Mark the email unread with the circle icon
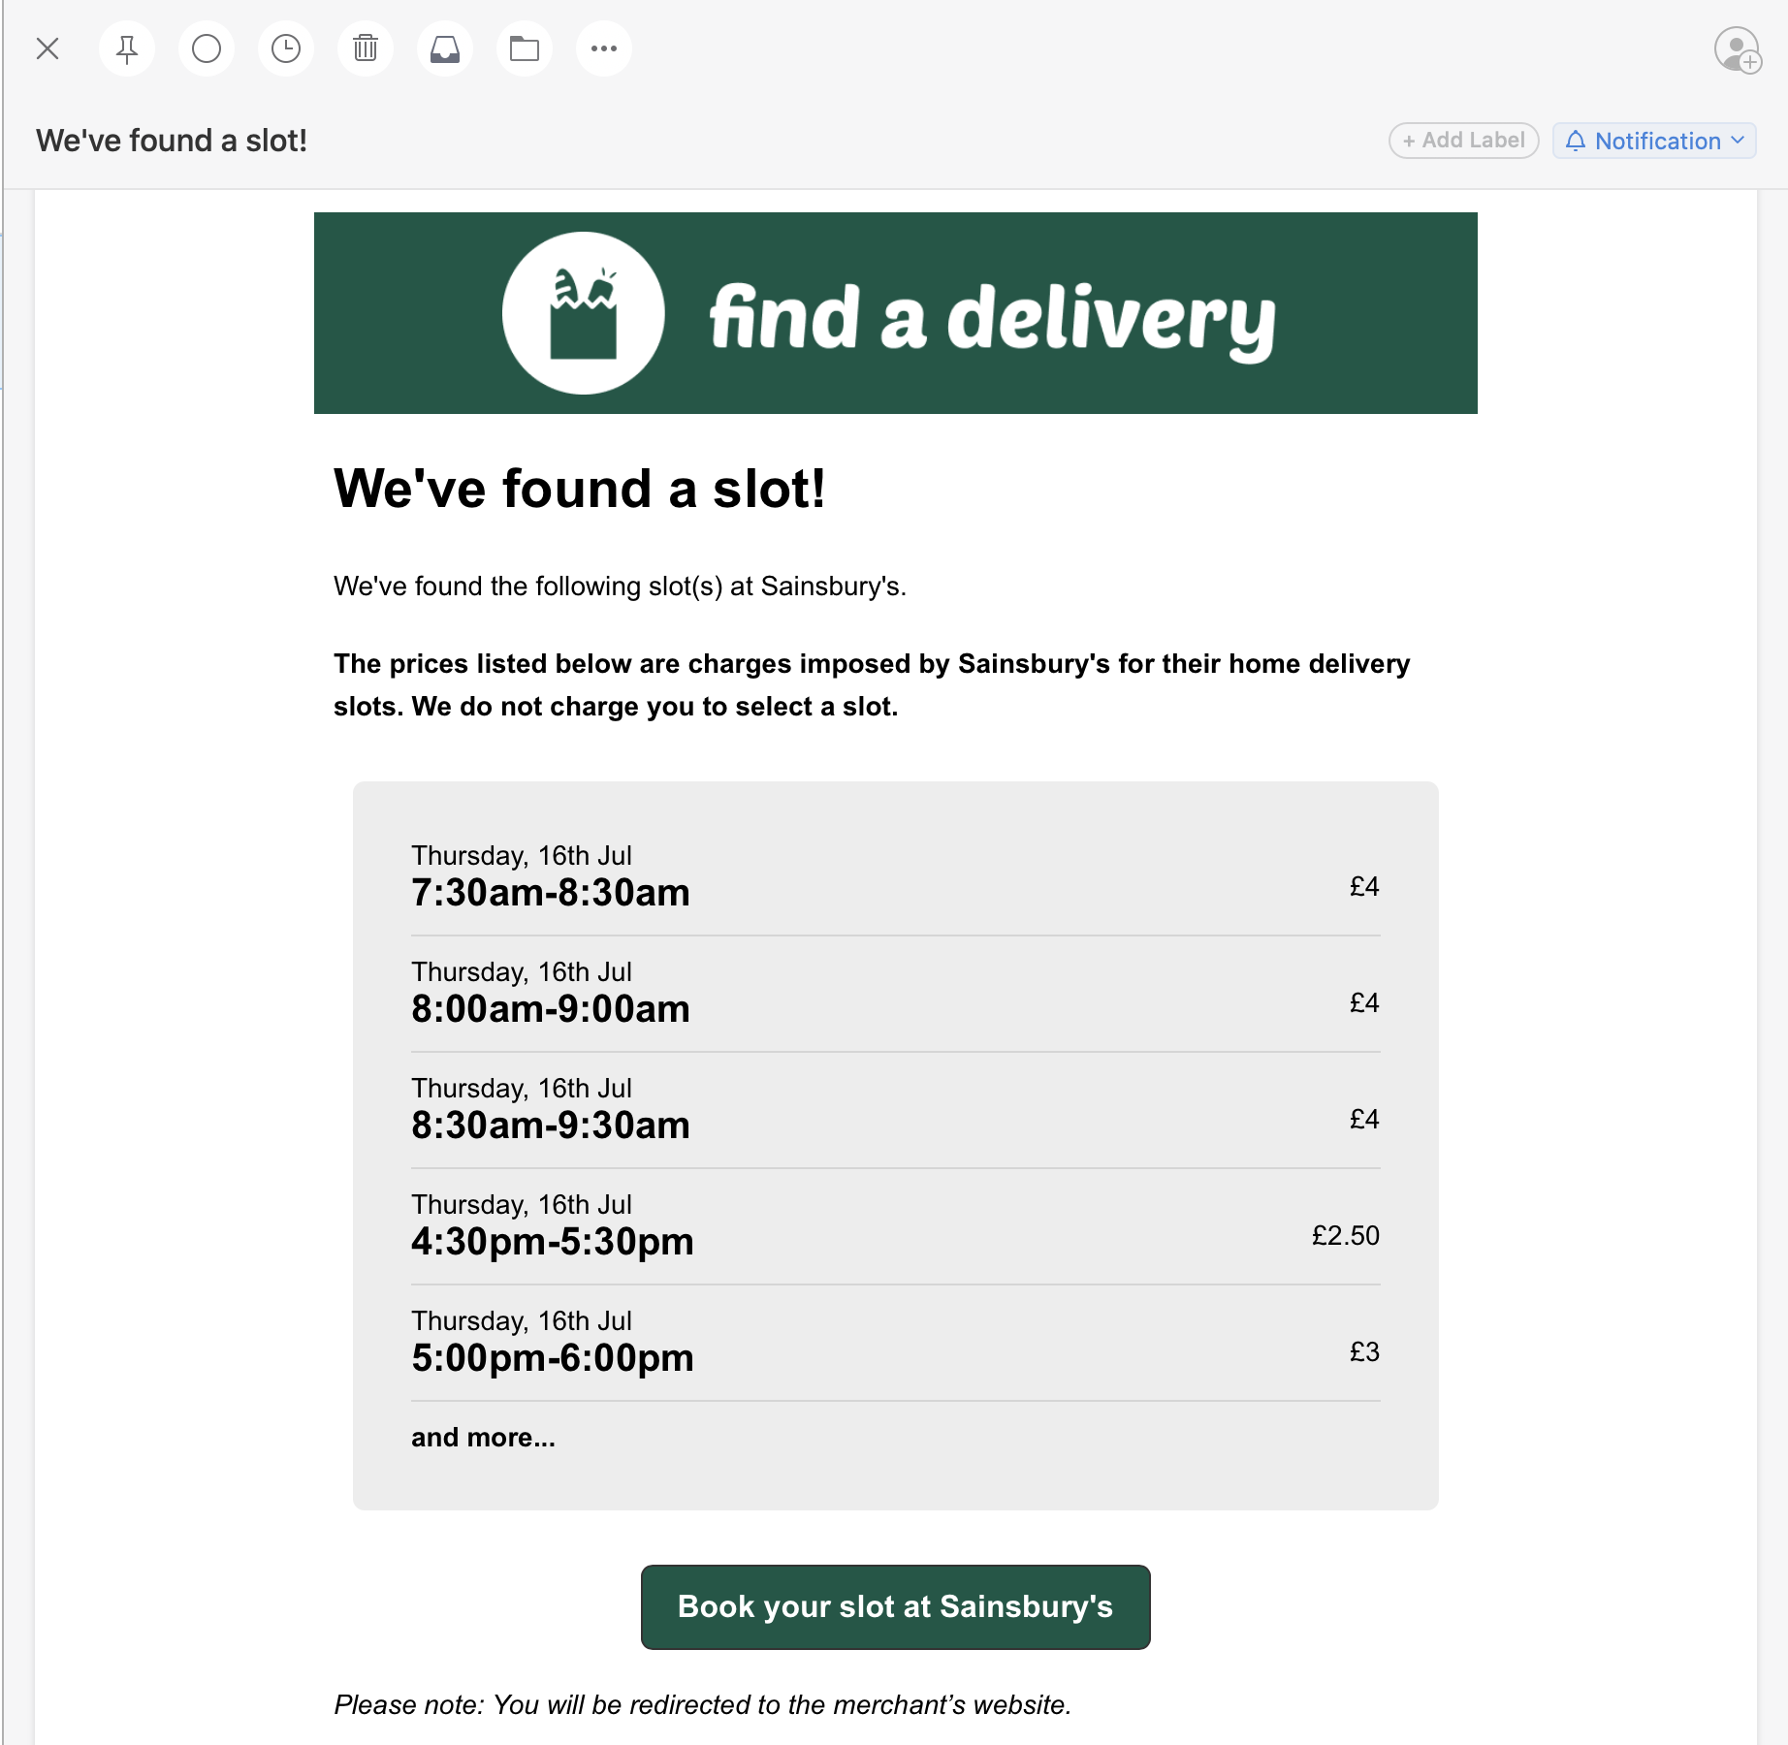This screenshot has width=1788, height=1745. point(206,48)
